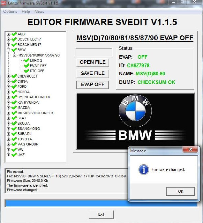The image size is (203, 223).
Task: Click the blue progress bar
Action: coord(101,203)
